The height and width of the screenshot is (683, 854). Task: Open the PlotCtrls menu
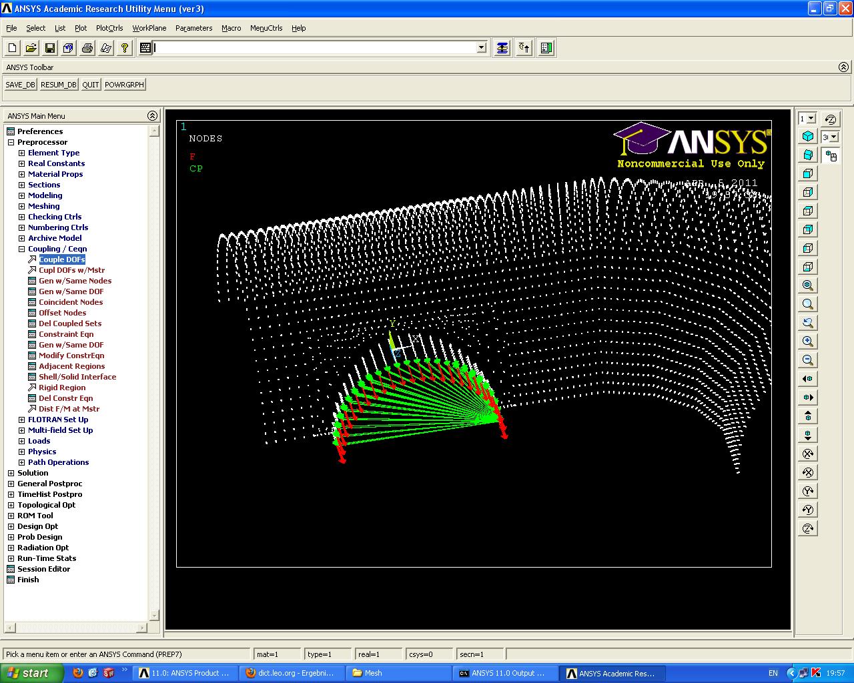(x=109, y=28)
